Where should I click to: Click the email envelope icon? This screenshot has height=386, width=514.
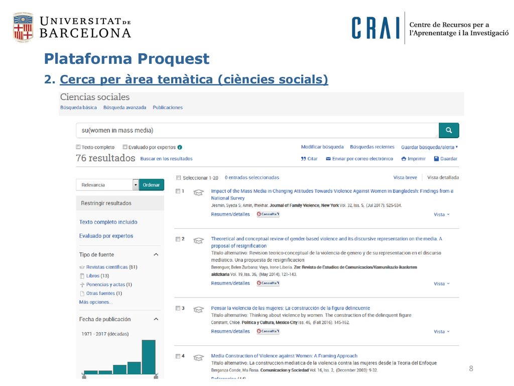coord(328,158)
